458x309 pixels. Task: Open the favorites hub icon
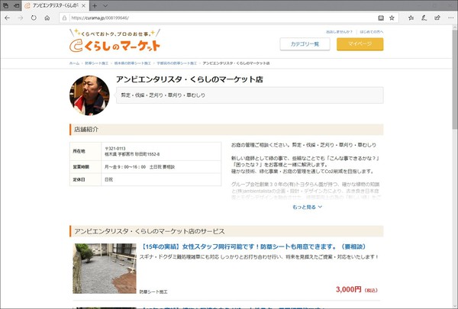coord(411,18)
